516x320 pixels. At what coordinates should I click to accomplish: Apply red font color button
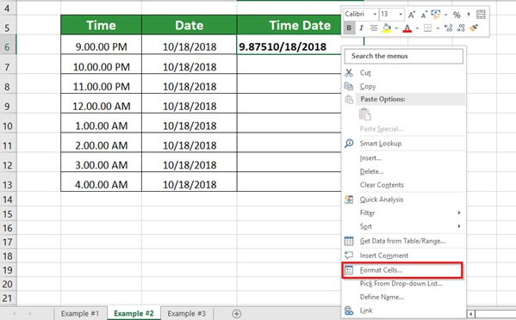pyautogui.click(x=407, y=28)
